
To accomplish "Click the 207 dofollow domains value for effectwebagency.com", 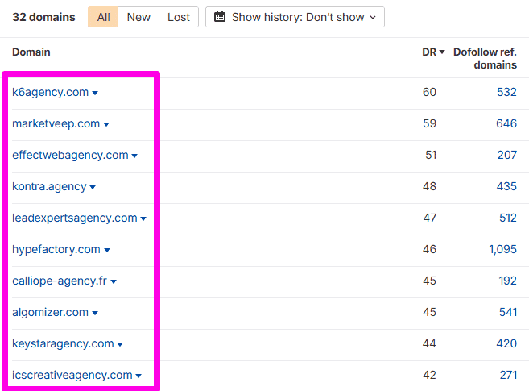I will 506,155.
